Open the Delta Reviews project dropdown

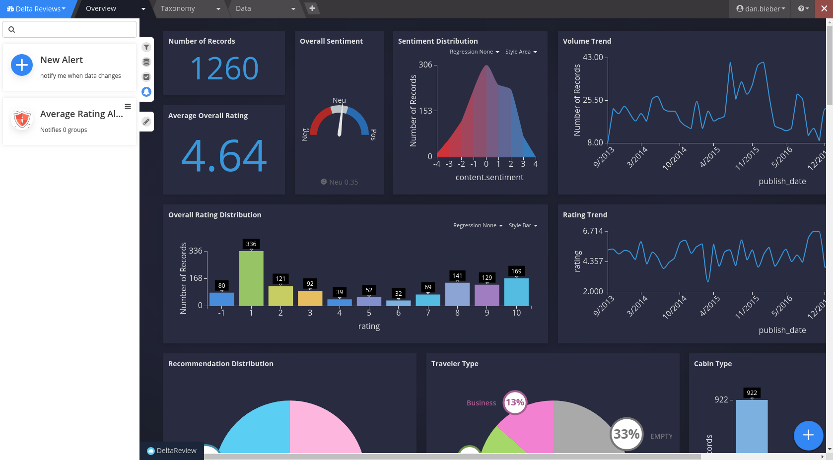[x=36, y=9]
